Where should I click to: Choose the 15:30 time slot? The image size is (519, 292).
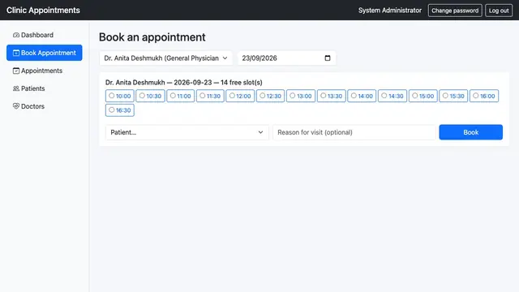tap(453, 96)
